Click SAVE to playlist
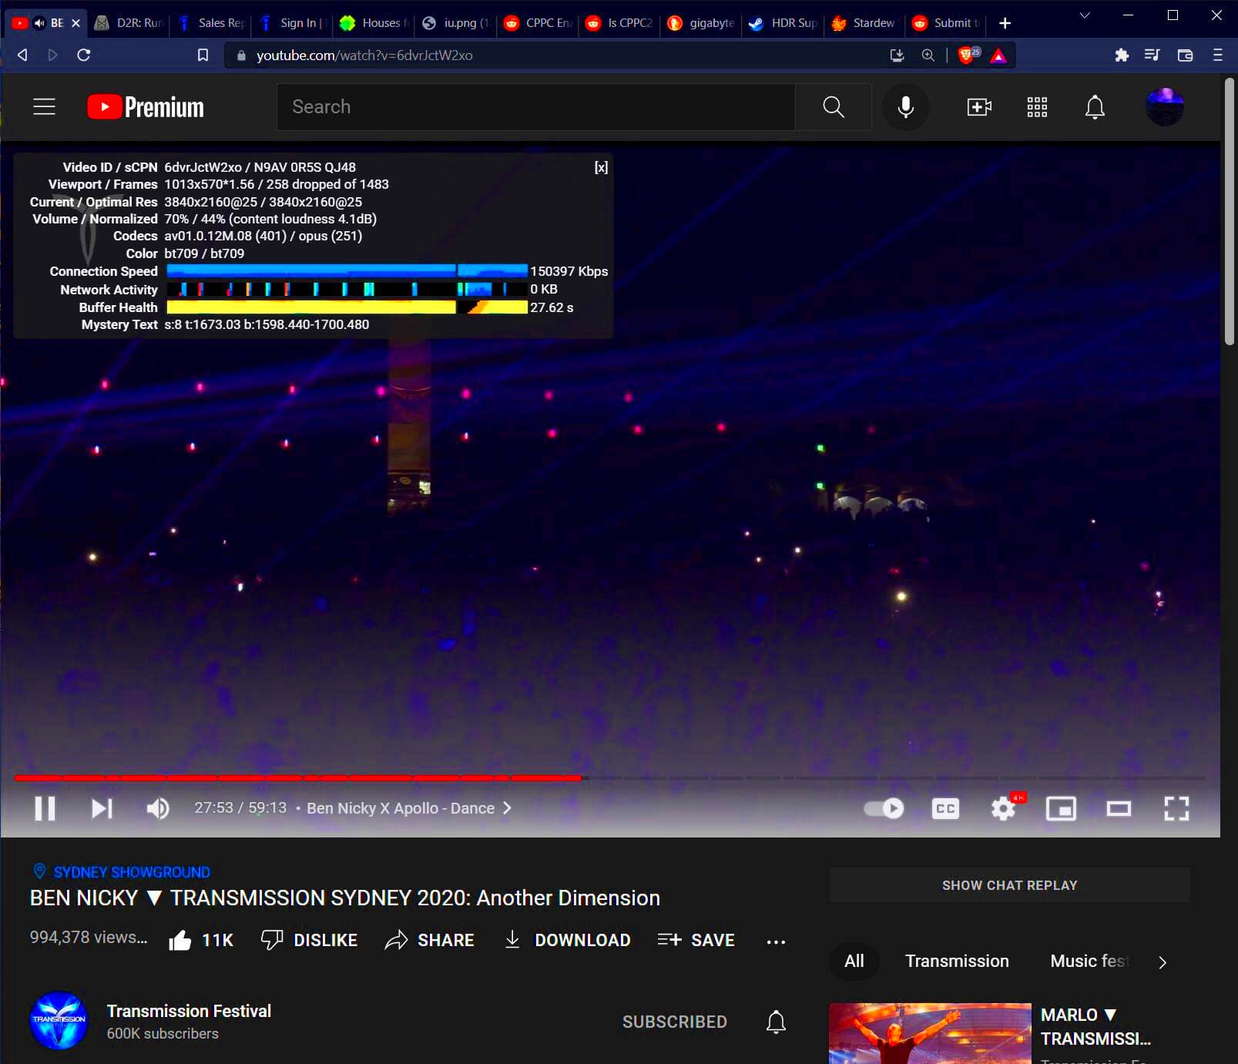 coord(696,940)
